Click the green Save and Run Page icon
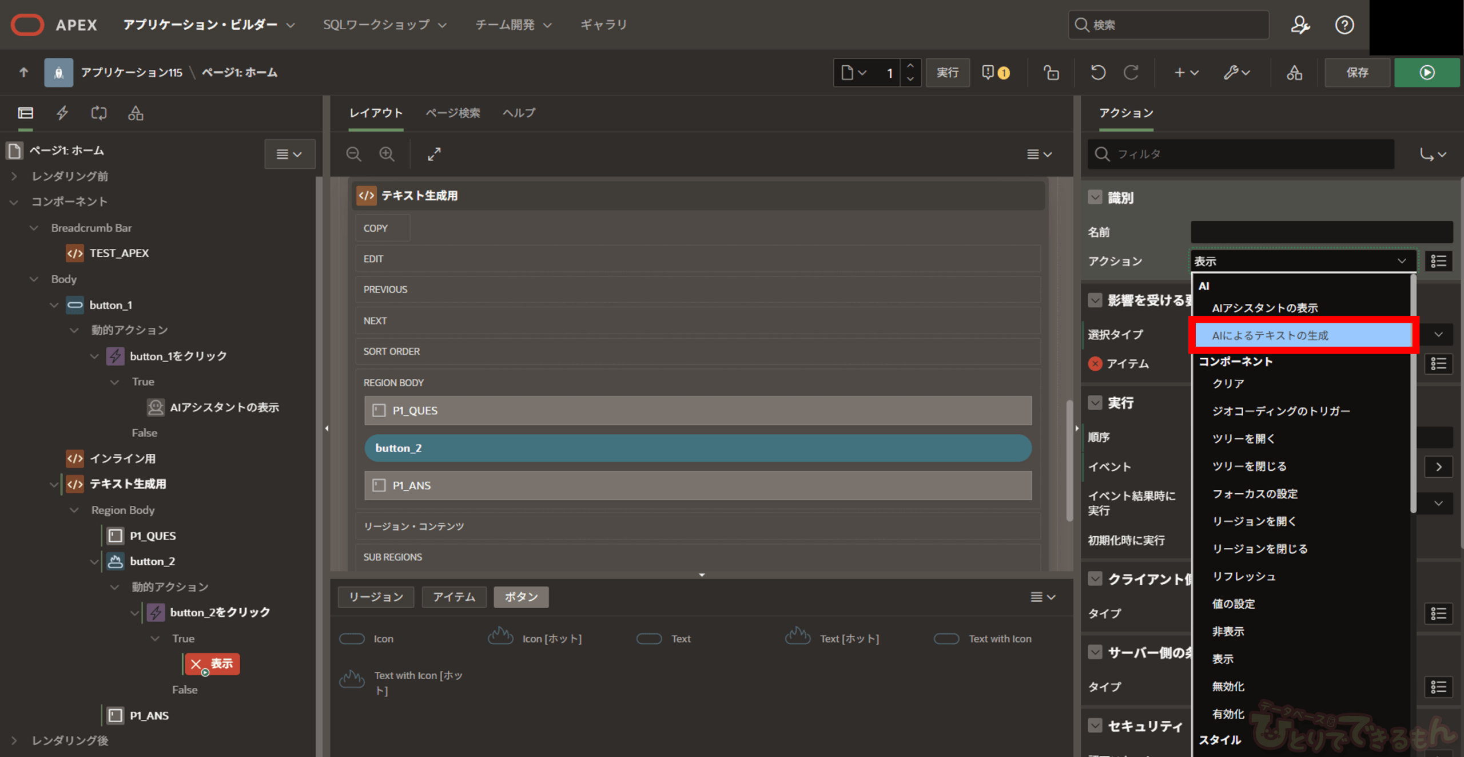 (x=1426, y=73)
